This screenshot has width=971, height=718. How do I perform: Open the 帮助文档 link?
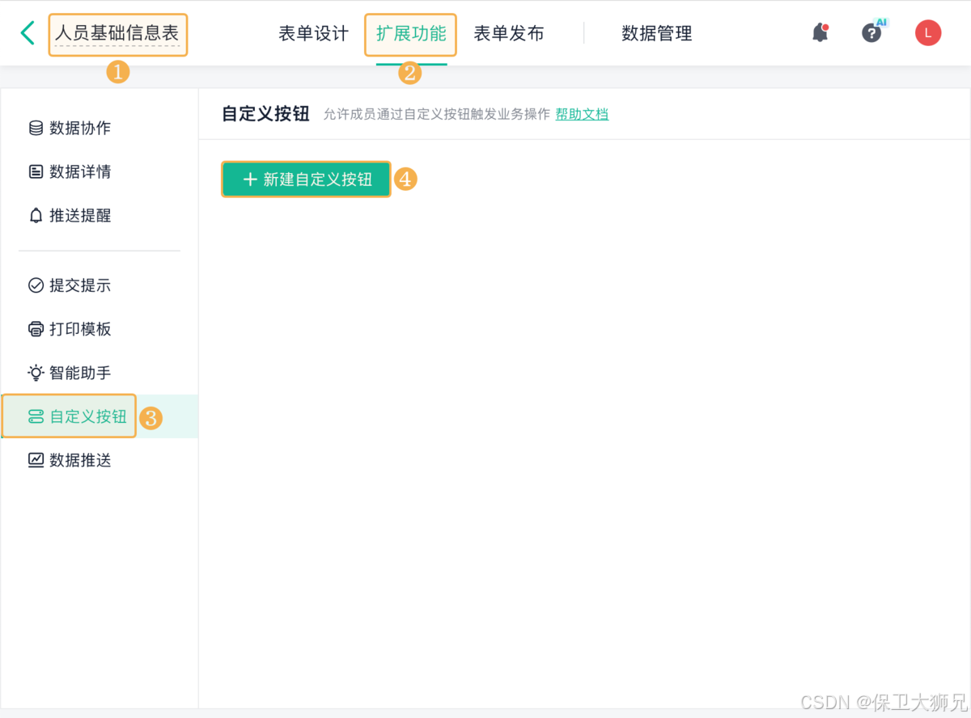click(582, 114)
